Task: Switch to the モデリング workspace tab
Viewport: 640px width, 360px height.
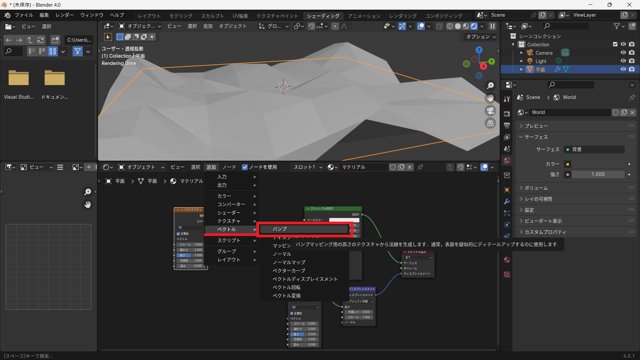Action: (x=181, y=16)
